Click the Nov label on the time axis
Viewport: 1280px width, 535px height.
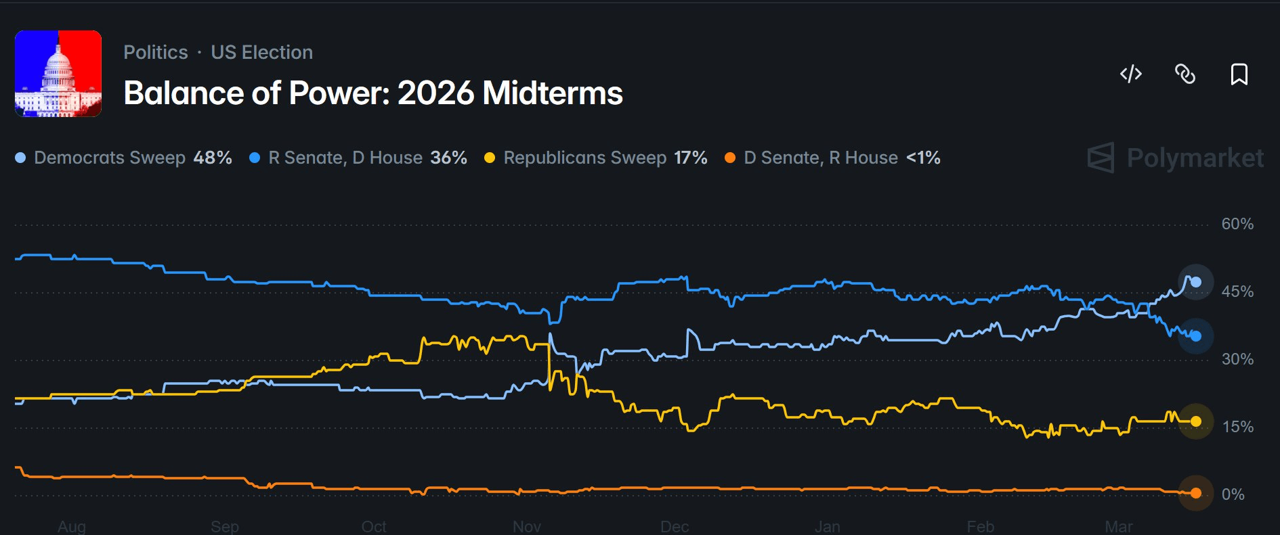tap(527, 526)
